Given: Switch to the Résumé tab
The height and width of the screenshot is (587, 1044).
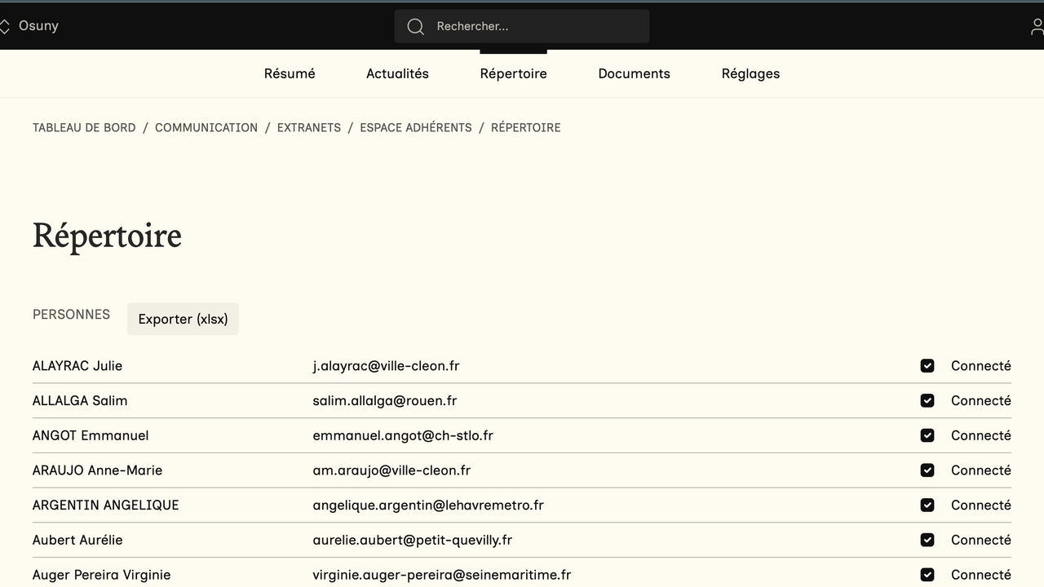Looking at the screenshot, I should click(290, 73).
